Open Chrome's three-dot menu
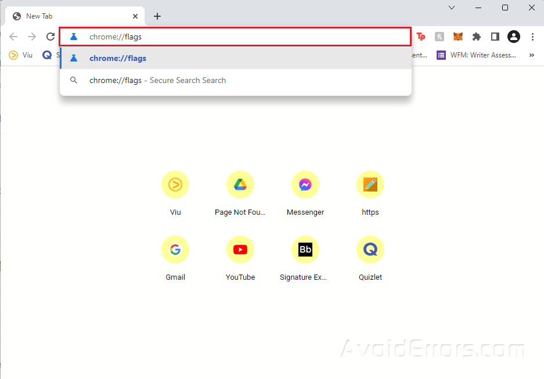The width and height of the screenshot is (544, 379). [532, 37]
